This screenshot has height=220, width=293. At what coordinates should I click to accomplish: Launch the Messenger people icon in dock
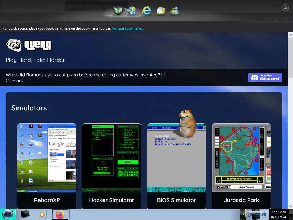tap(175, 11)
